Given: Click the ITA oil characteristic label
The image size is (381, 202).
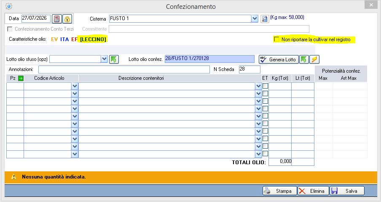Looking at the screenshot, I should click(x=64, y=39).
